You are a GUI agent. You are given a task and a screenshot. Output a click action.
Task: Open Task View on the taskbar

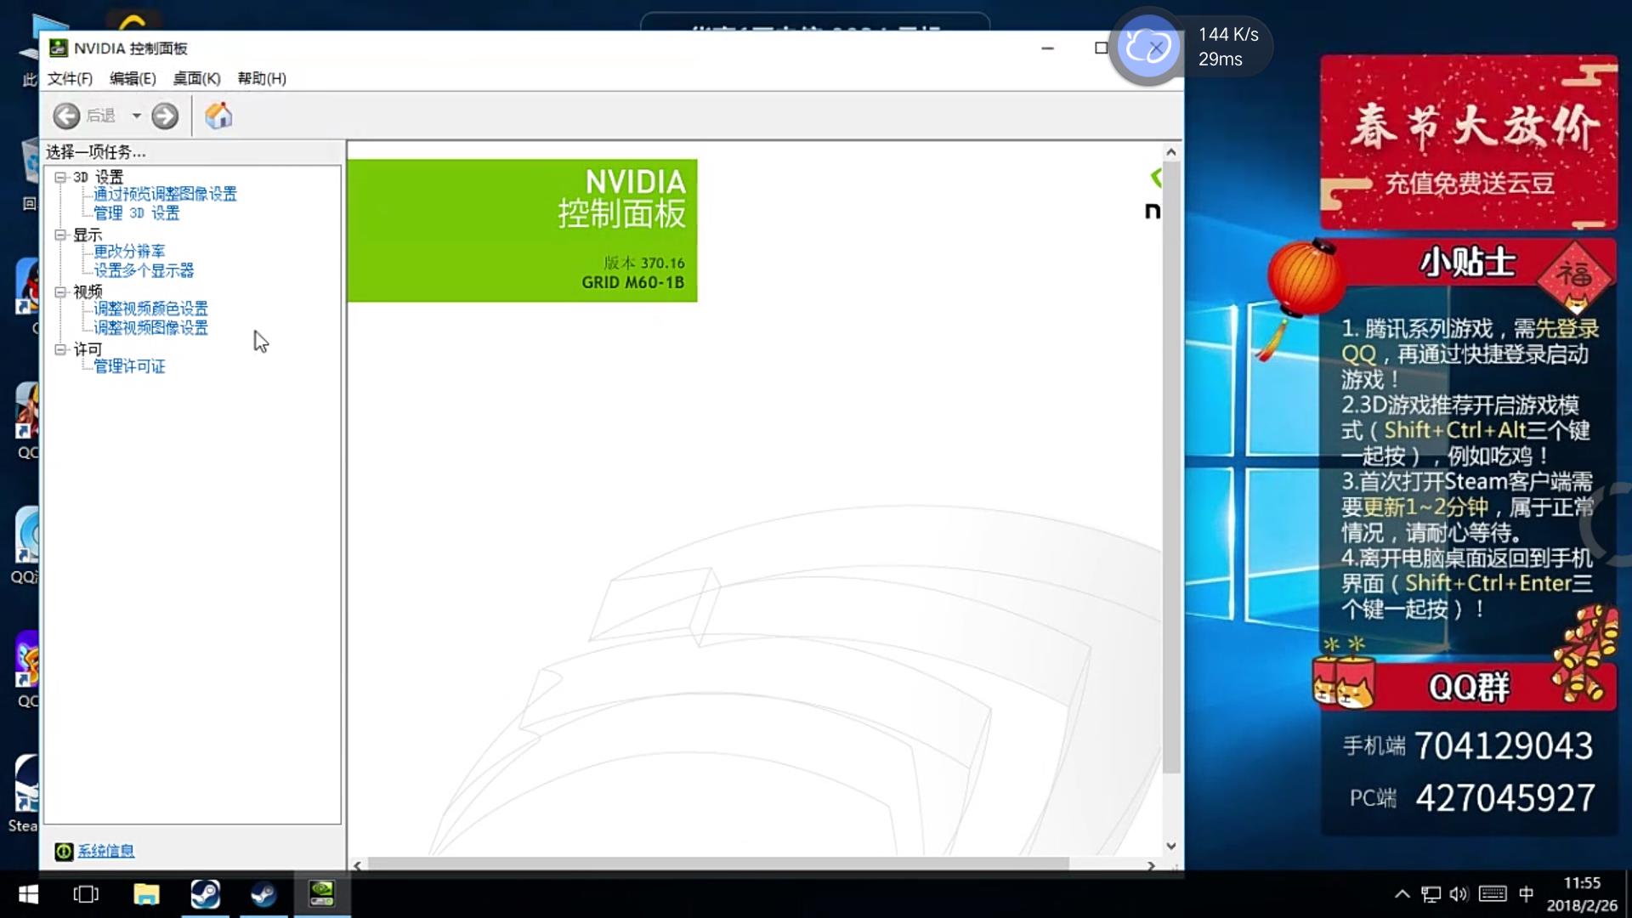86,894
